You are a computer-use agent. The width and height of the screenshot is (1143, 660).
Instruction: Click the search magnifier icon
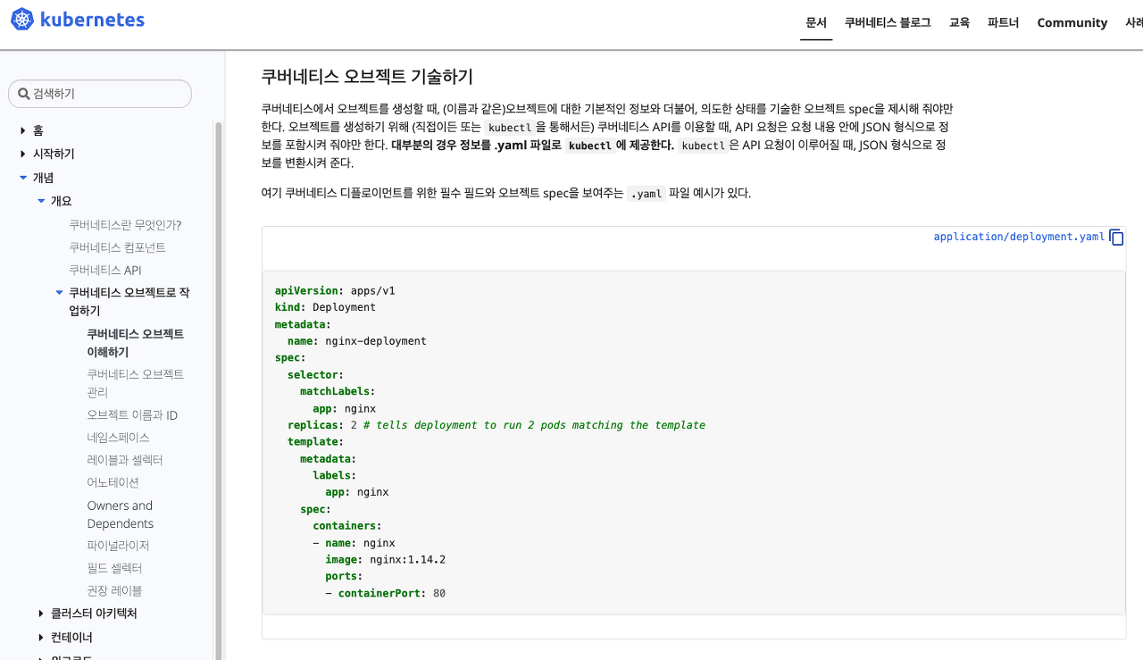(24, 94)
